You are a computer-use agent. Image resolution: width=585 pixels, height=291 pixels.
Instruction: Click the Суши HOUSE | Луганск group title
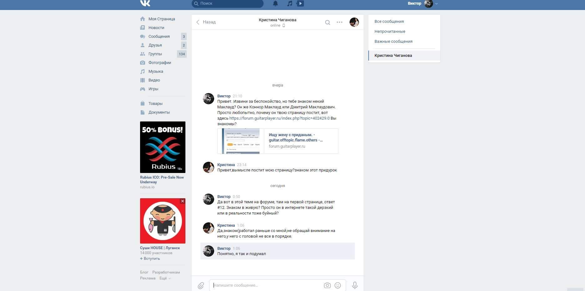tap(160, 248)
